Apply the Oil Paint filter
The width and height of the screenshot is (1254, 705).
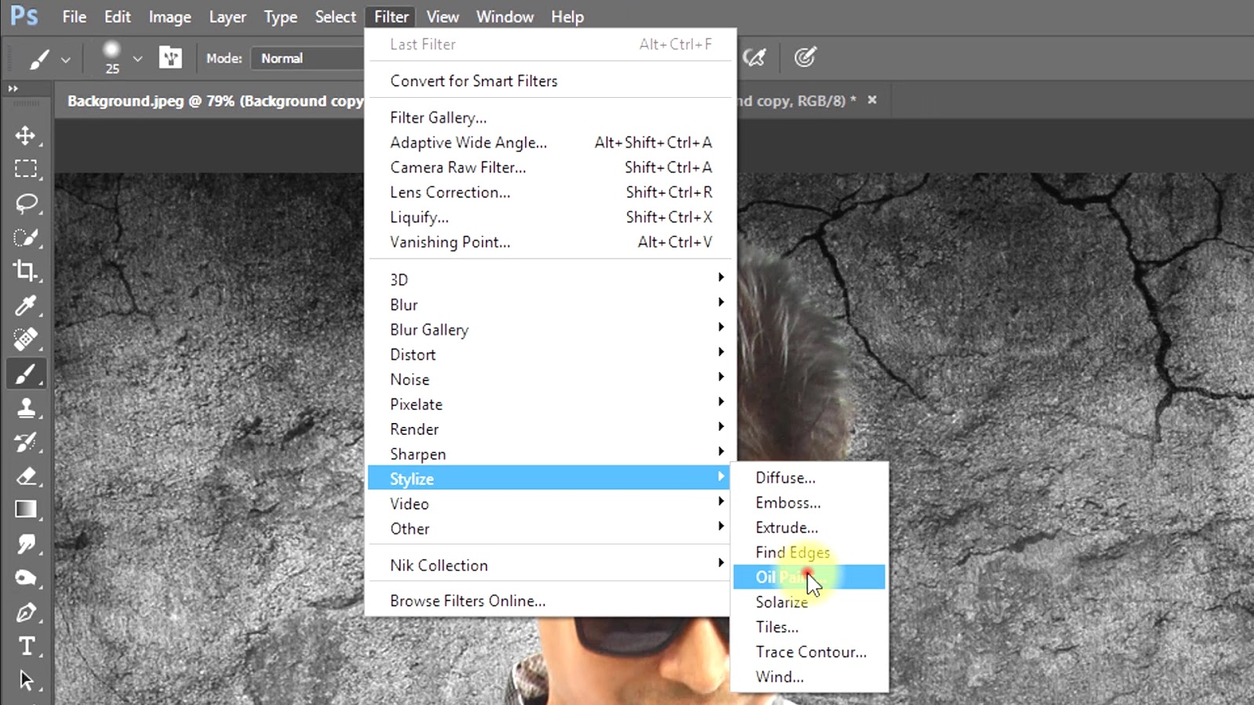point(810,577)
